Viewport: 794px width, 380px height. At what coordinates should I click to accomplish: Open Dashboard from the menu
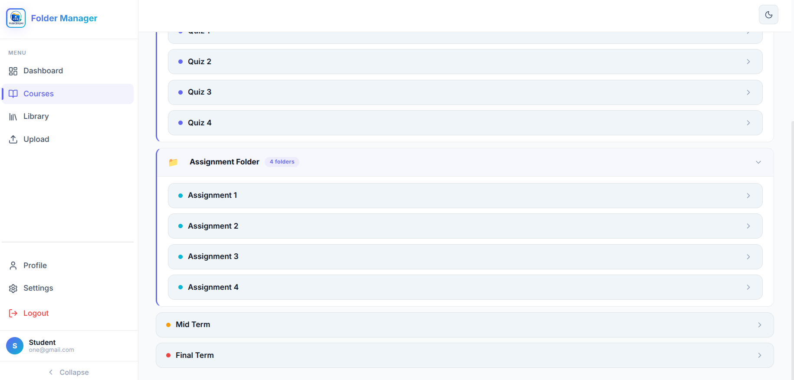coord(68,71)
